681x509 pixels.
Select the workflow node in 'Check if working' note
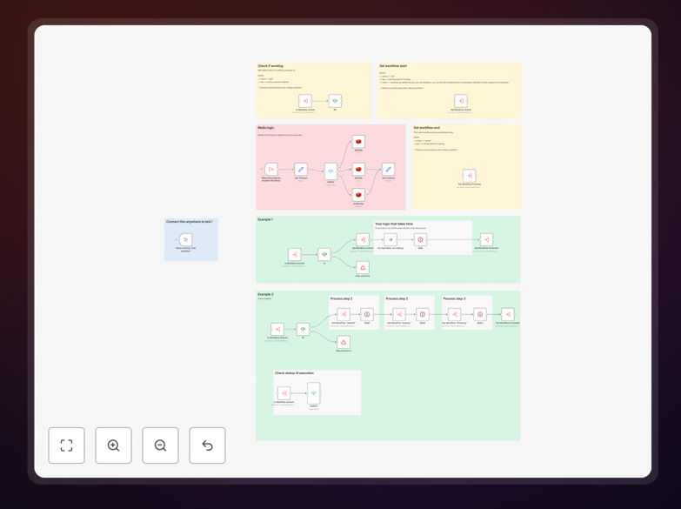coord(305,101)
